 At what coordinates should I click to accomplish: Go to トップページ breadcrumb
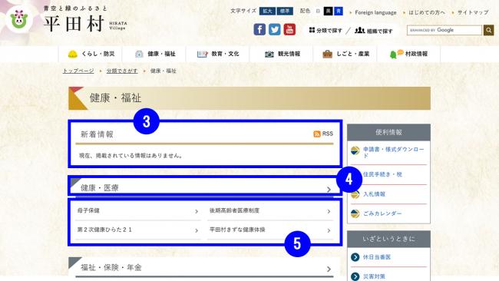tap(78, 71)
